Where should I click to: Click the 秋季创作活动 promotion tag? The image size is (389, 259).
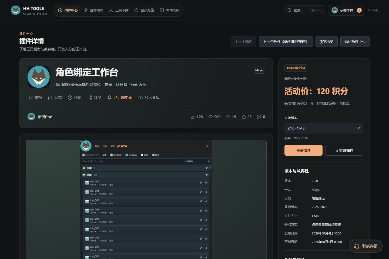296,68
